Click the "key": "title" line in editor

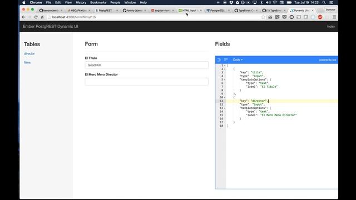click(251, 72)
